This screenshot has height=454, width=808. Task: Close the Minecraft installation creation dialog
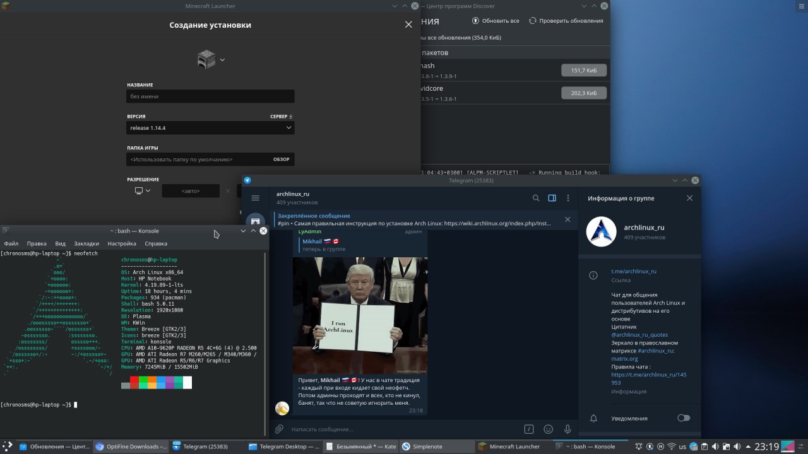[408, 25]
